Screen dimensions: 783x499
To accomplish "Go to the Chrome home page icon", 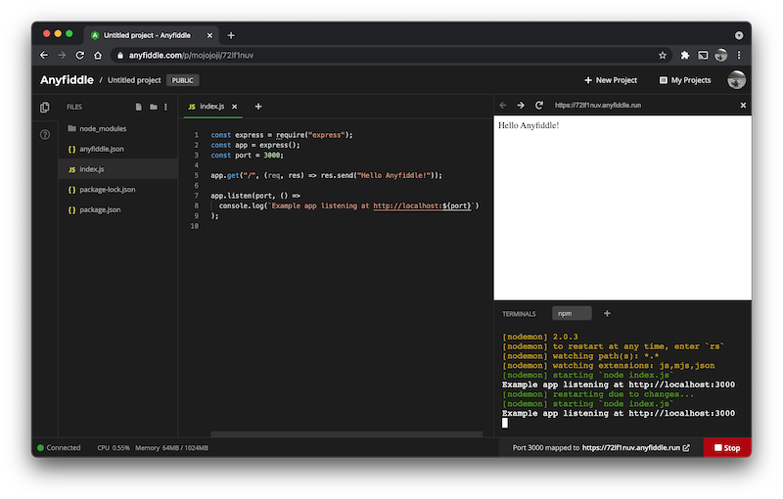I will pos(98,56).
